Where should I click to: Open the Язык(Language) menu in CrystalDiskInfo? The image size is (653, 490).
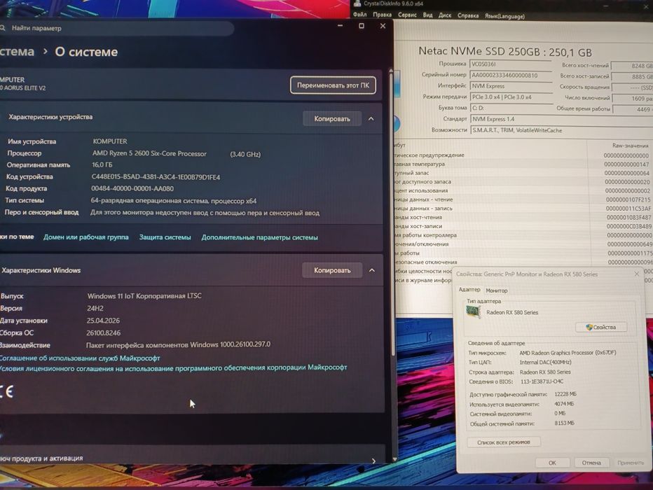click(504, 16)
